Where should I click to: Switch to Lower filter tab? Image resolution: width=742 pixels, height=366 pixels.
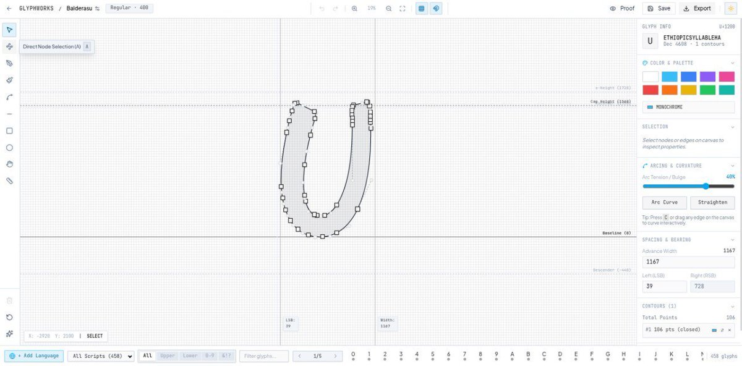(190, 356)
